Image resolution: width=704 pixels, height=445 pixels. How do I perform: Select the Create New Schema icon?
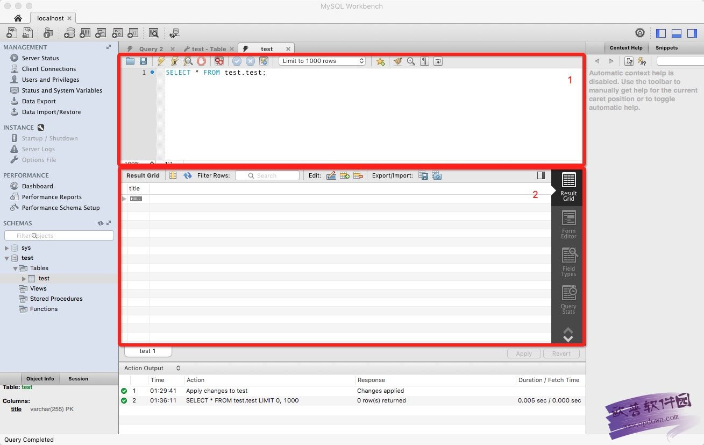click(70, 33)
